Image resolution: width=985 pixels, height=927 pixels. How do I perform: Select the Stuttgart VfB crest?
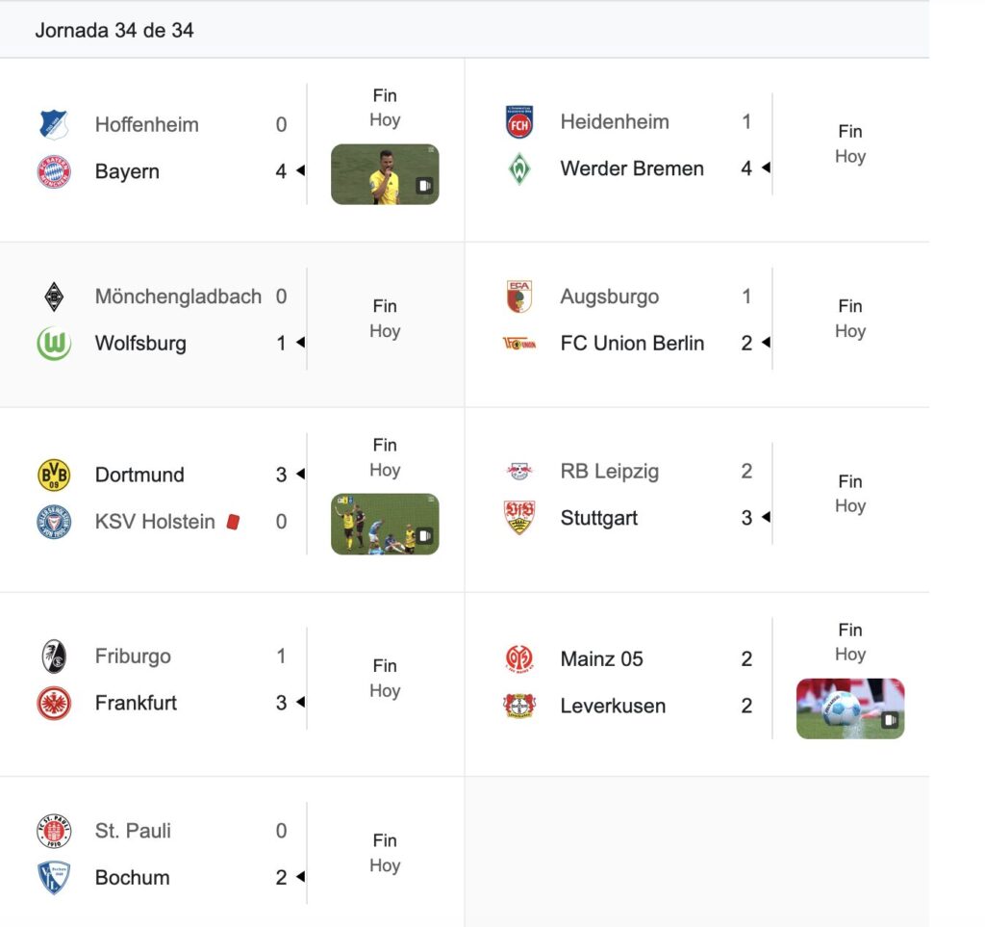pos(519,517)
